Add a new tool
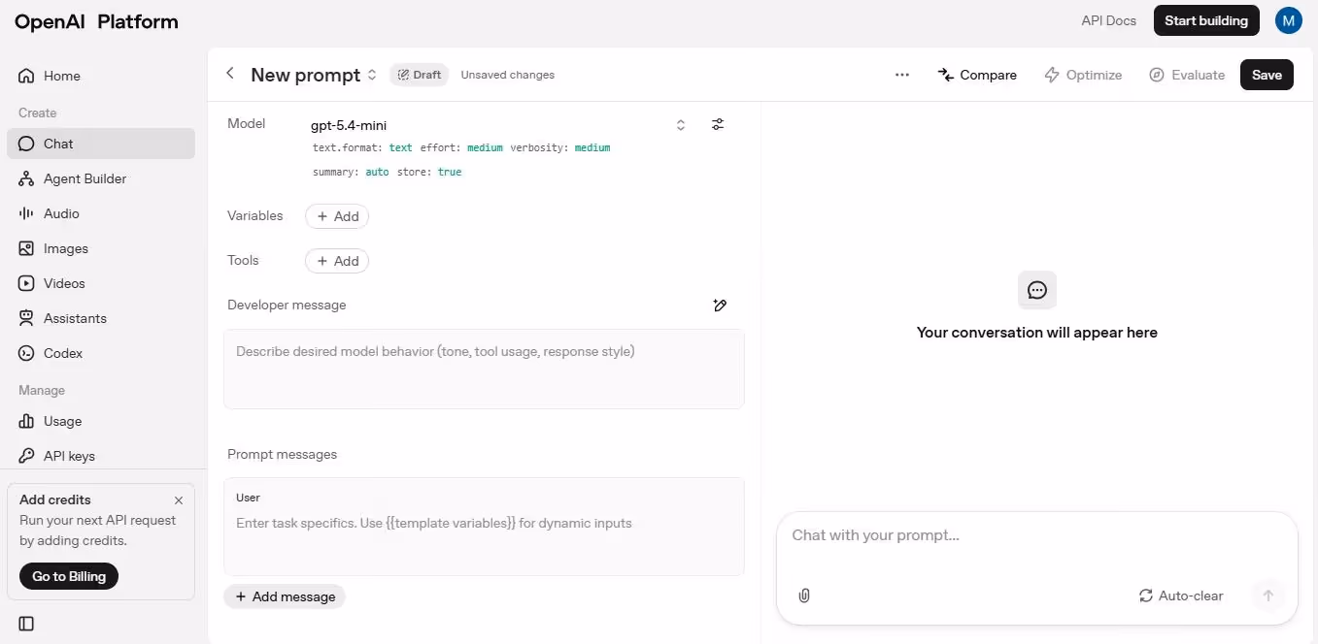Viewport: 1318px width, 644px height. pyautogui.click(x=337, y=261)
